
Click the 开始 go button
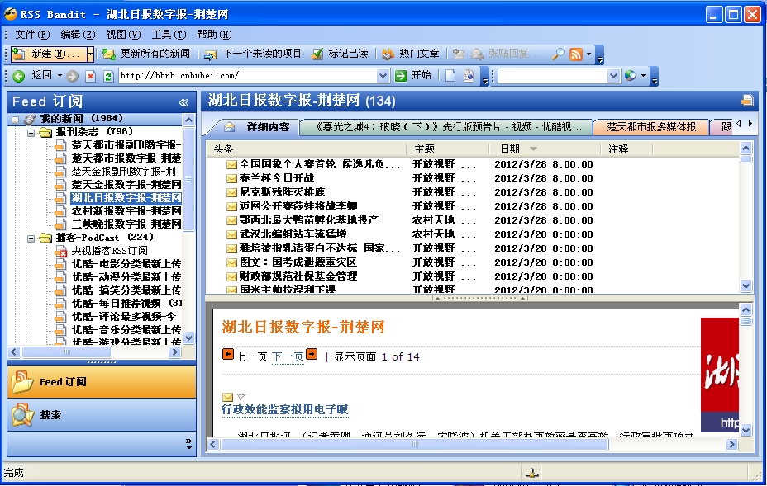(413, 76)
